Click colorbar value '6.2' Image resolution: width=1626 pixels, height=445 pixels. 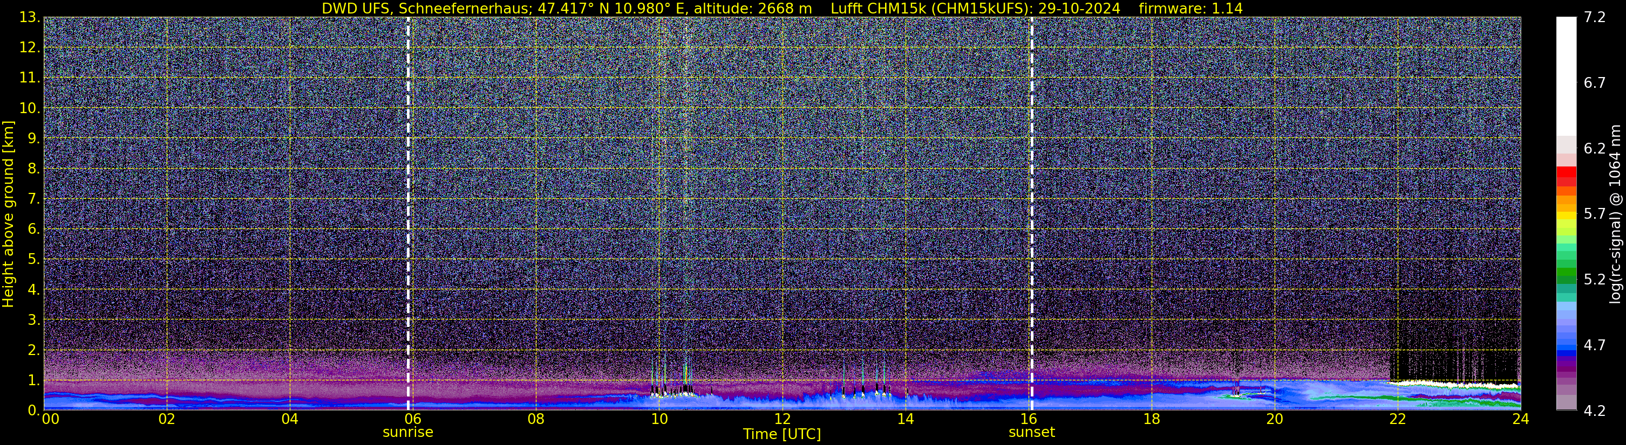[1595, 149]
